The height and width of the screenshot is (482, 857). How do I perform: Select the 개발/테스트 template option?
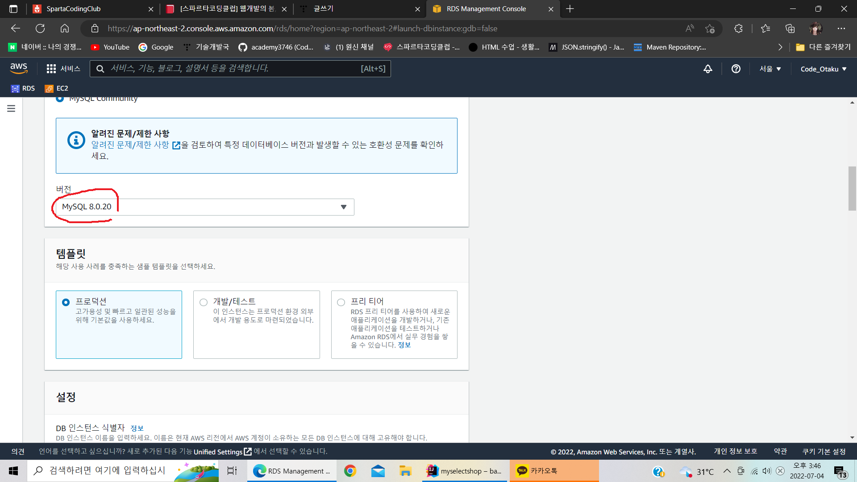204,303
